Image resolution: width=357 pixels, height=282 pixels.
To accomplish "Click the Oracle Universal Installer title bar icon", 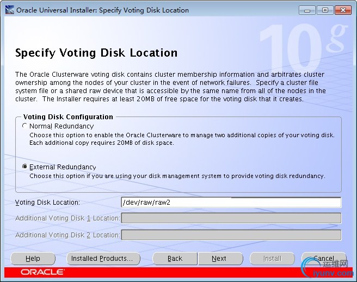I will tap(10, 10).
